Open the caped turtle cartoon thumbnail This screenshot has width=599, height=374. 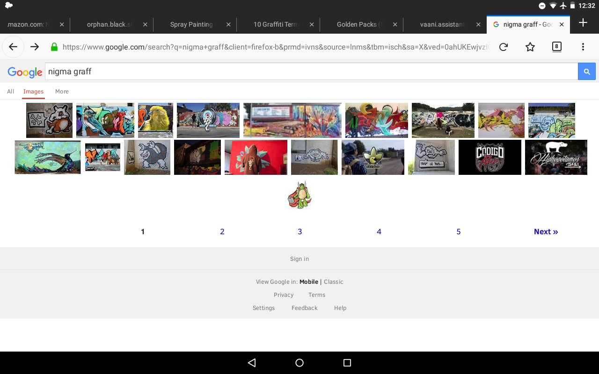[x=299, y=195]
